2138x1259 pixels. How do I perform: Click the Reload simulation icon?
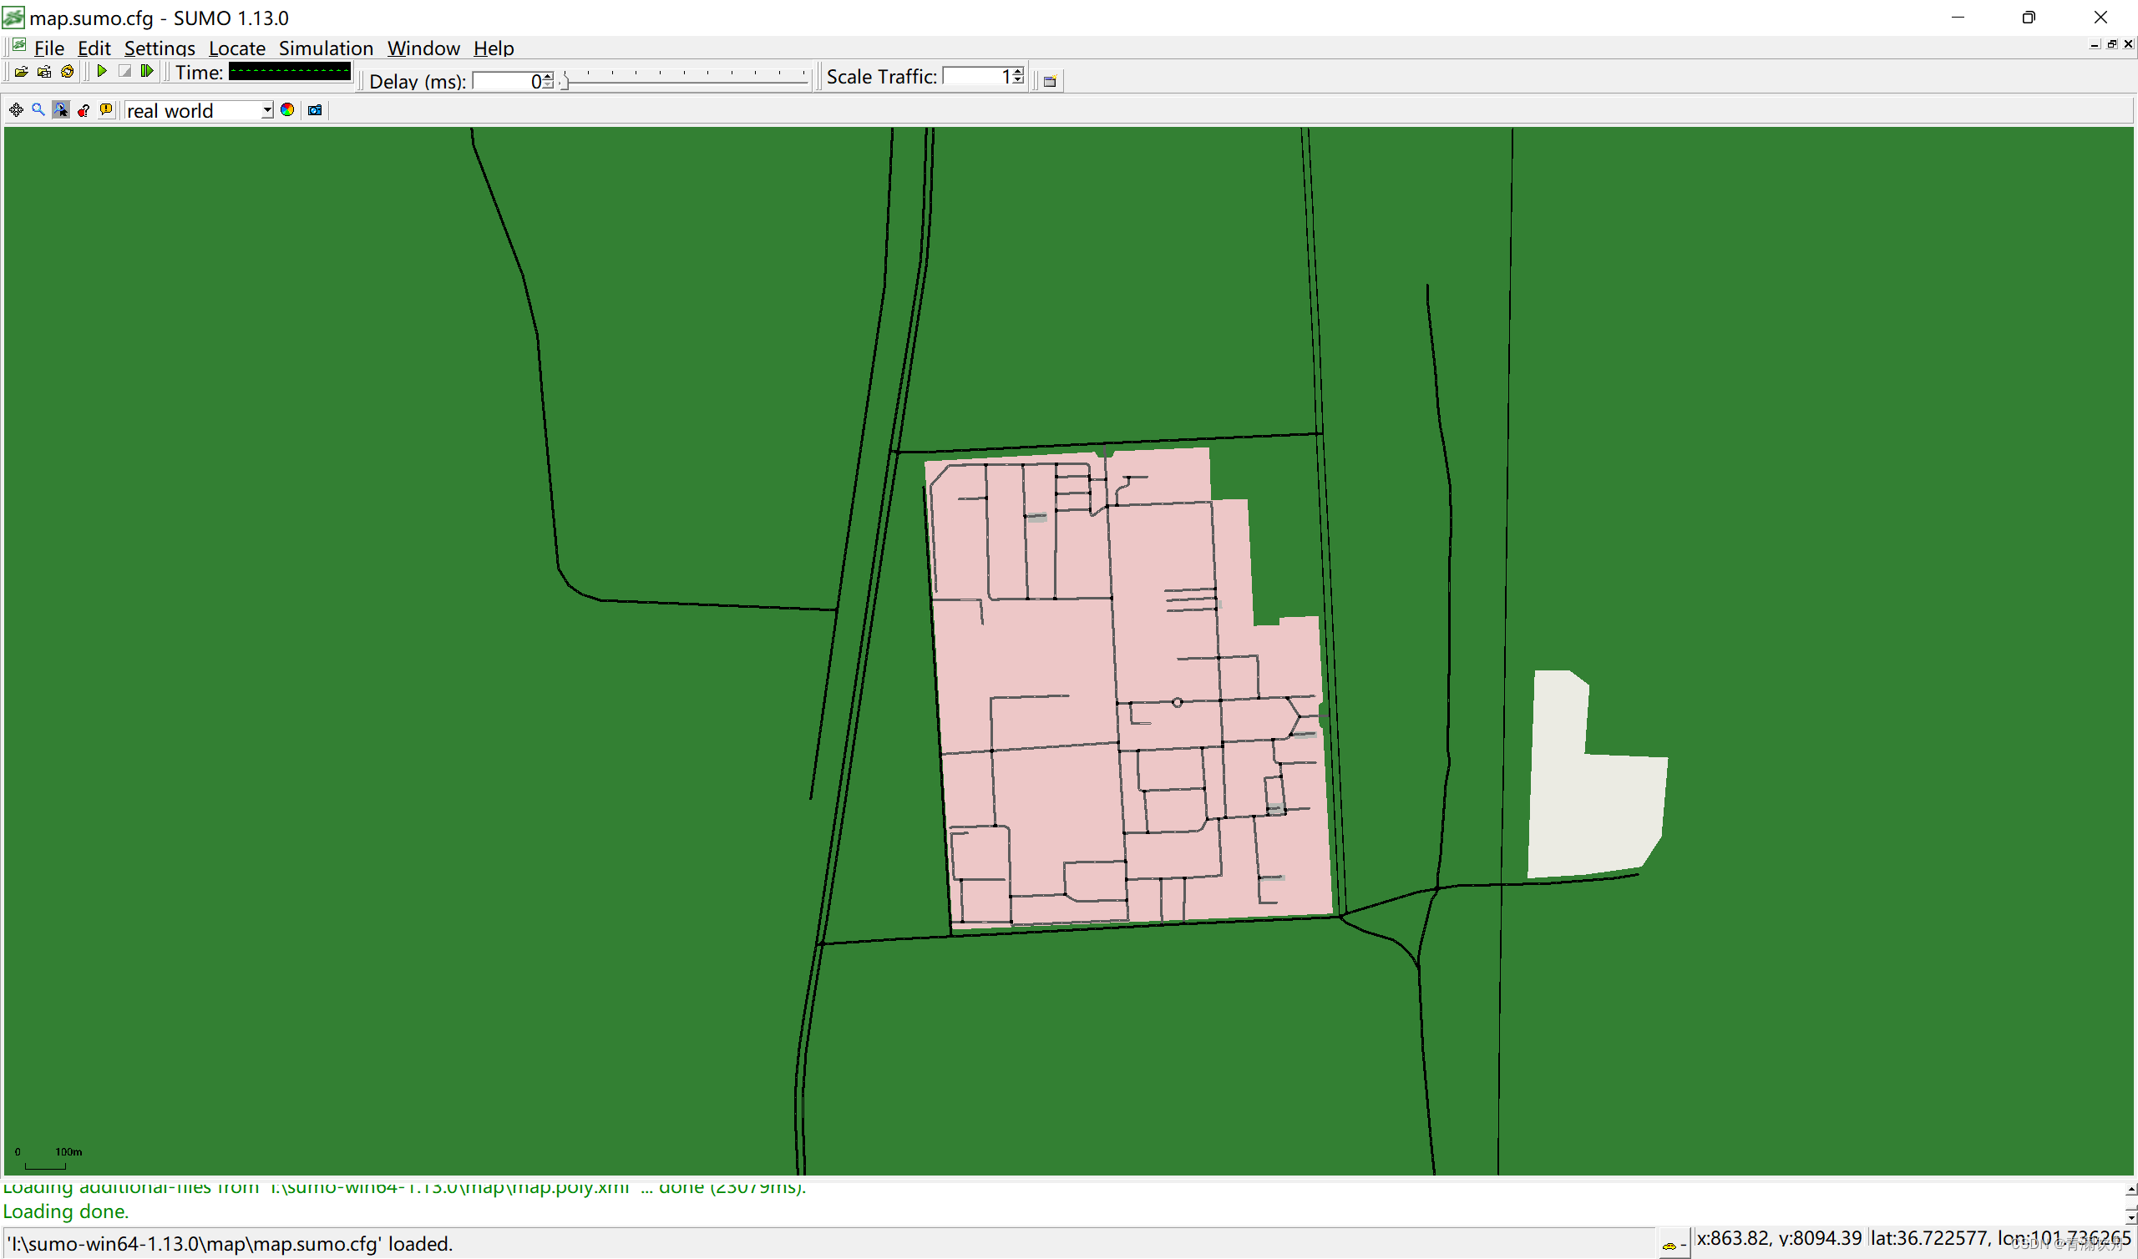67,72
